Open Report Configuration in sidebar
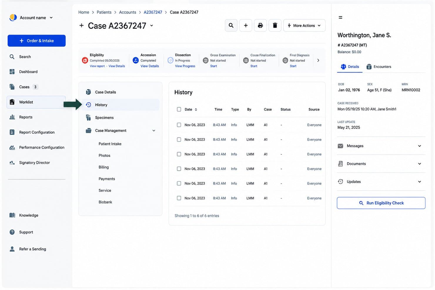The width and height of the screenshot is (435, 290). tap(36, 132)
